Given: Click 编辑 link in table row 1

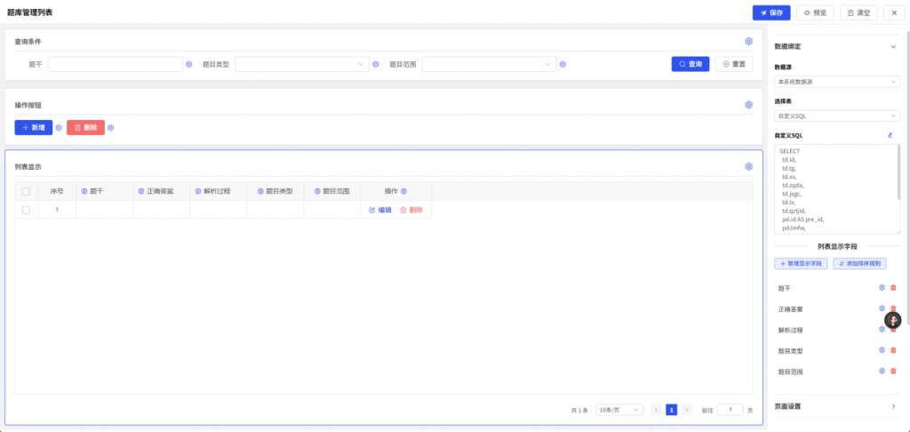Looking at the screenshot, I should (x=380, y=210).
